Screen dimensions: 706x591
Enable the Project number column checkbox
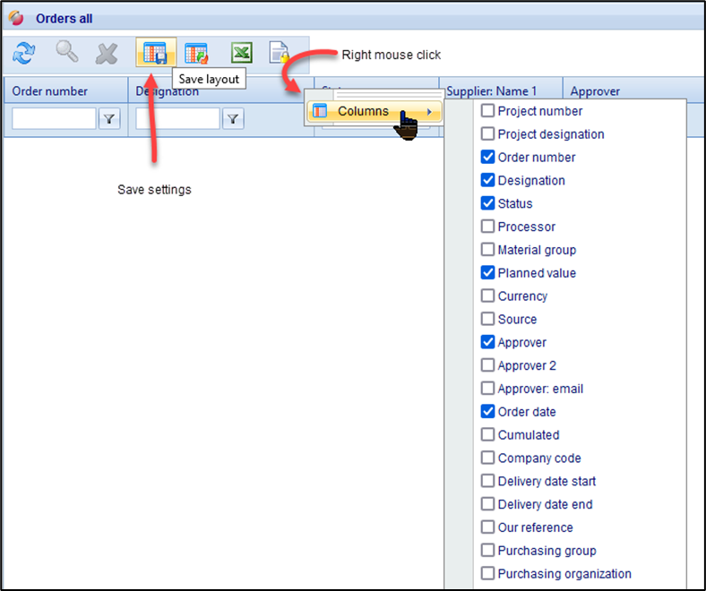tap(487, 111)
